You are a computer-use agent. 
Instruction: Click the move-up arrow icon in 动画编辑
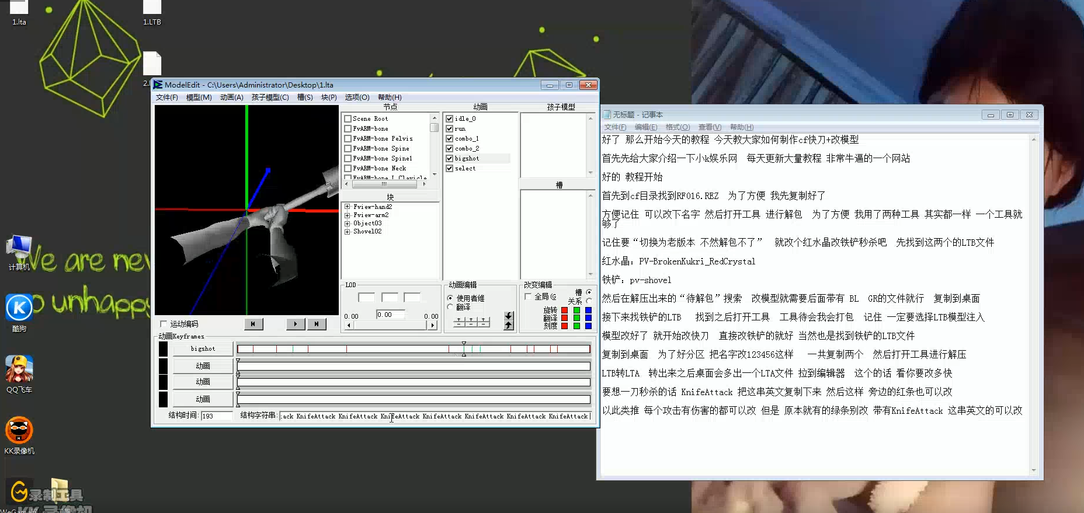tap(509, 325)
